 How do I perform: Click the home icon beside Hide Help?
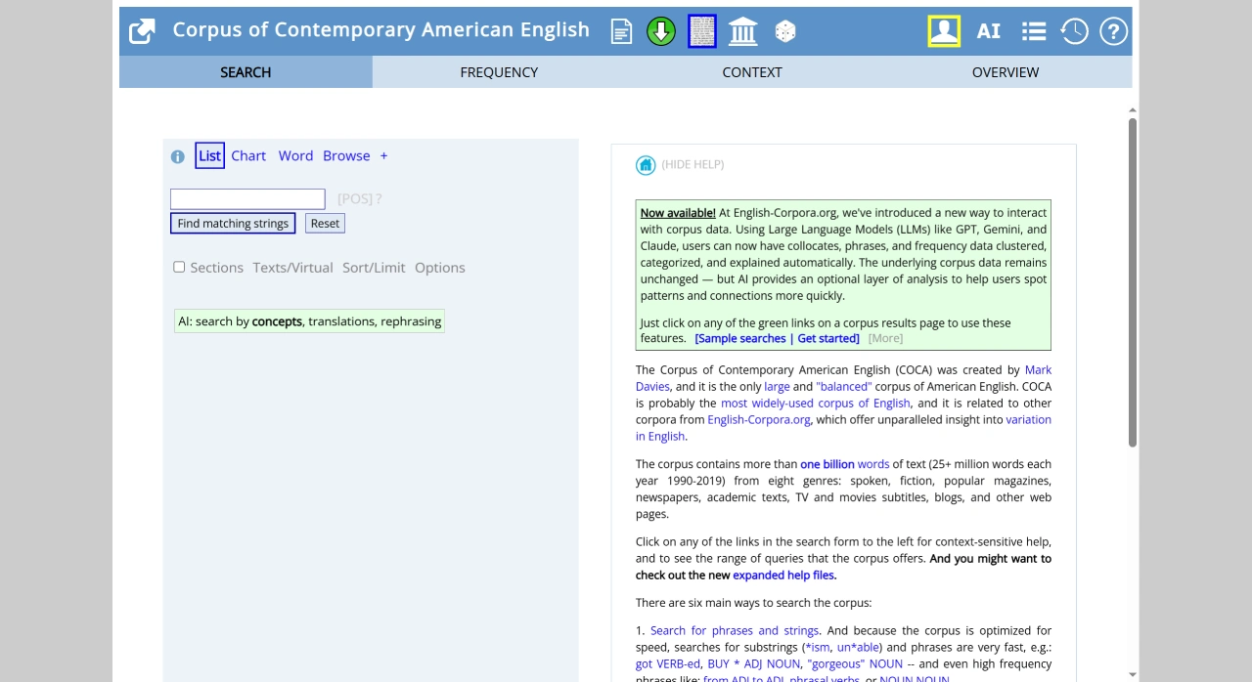click(x=646, y=165)
